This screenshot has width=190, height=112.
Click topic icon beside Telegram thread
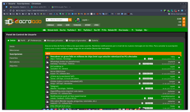point(47,87)
